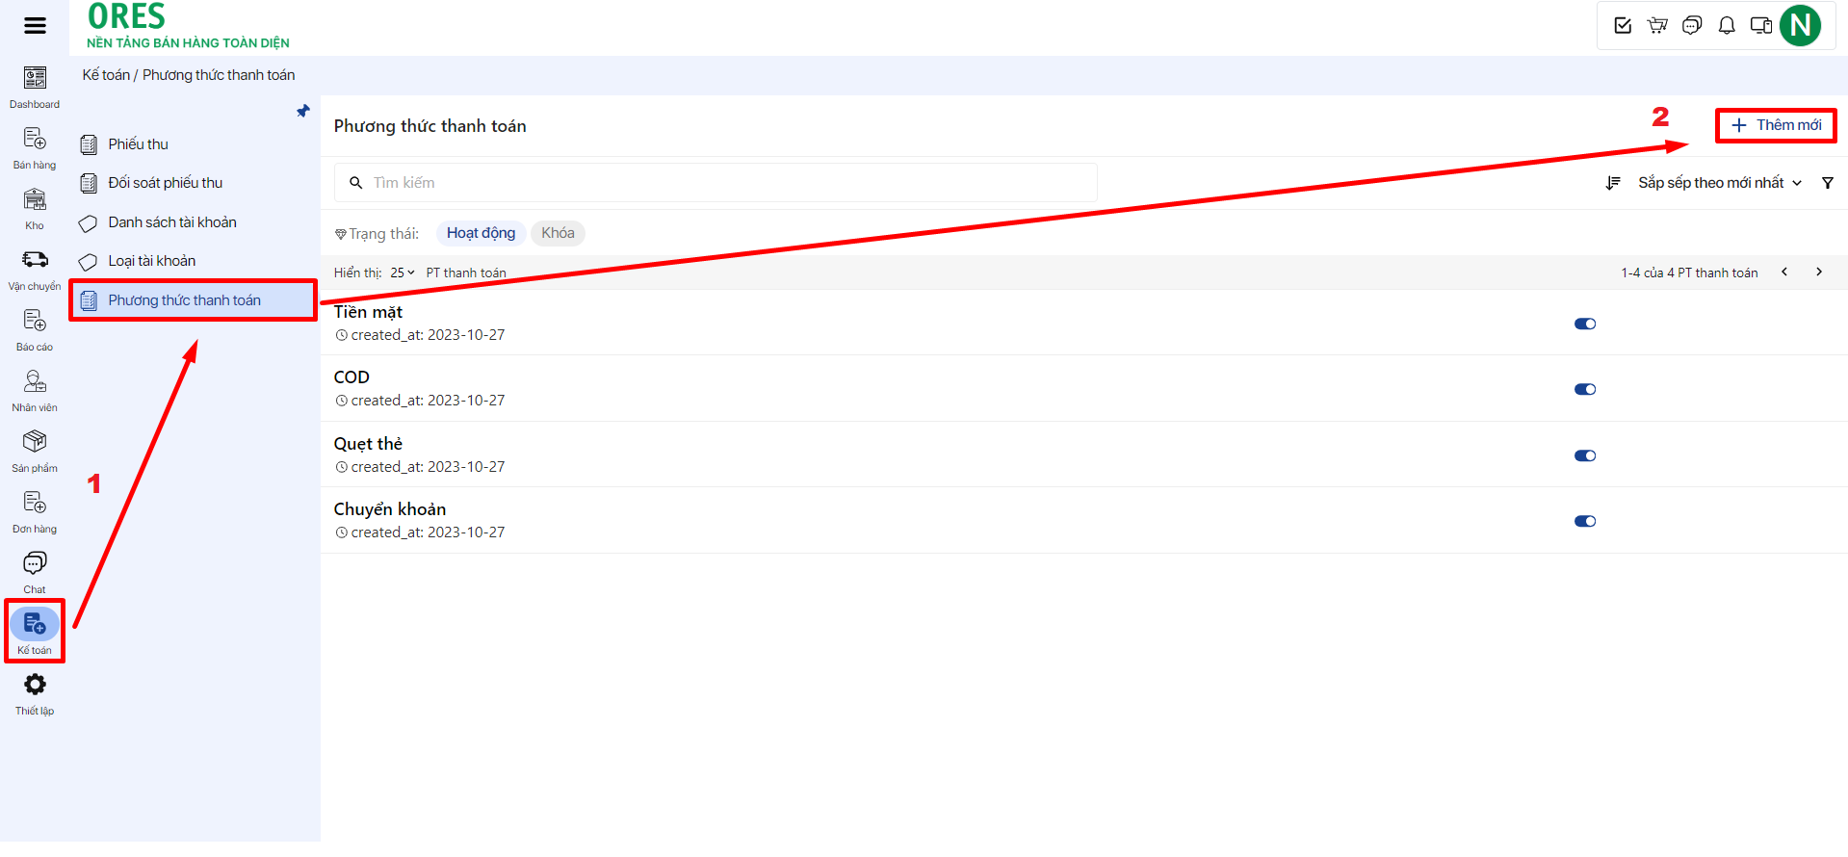
Task: Open Vận chuyển shipping truck icon
Action: click(35, 260)
